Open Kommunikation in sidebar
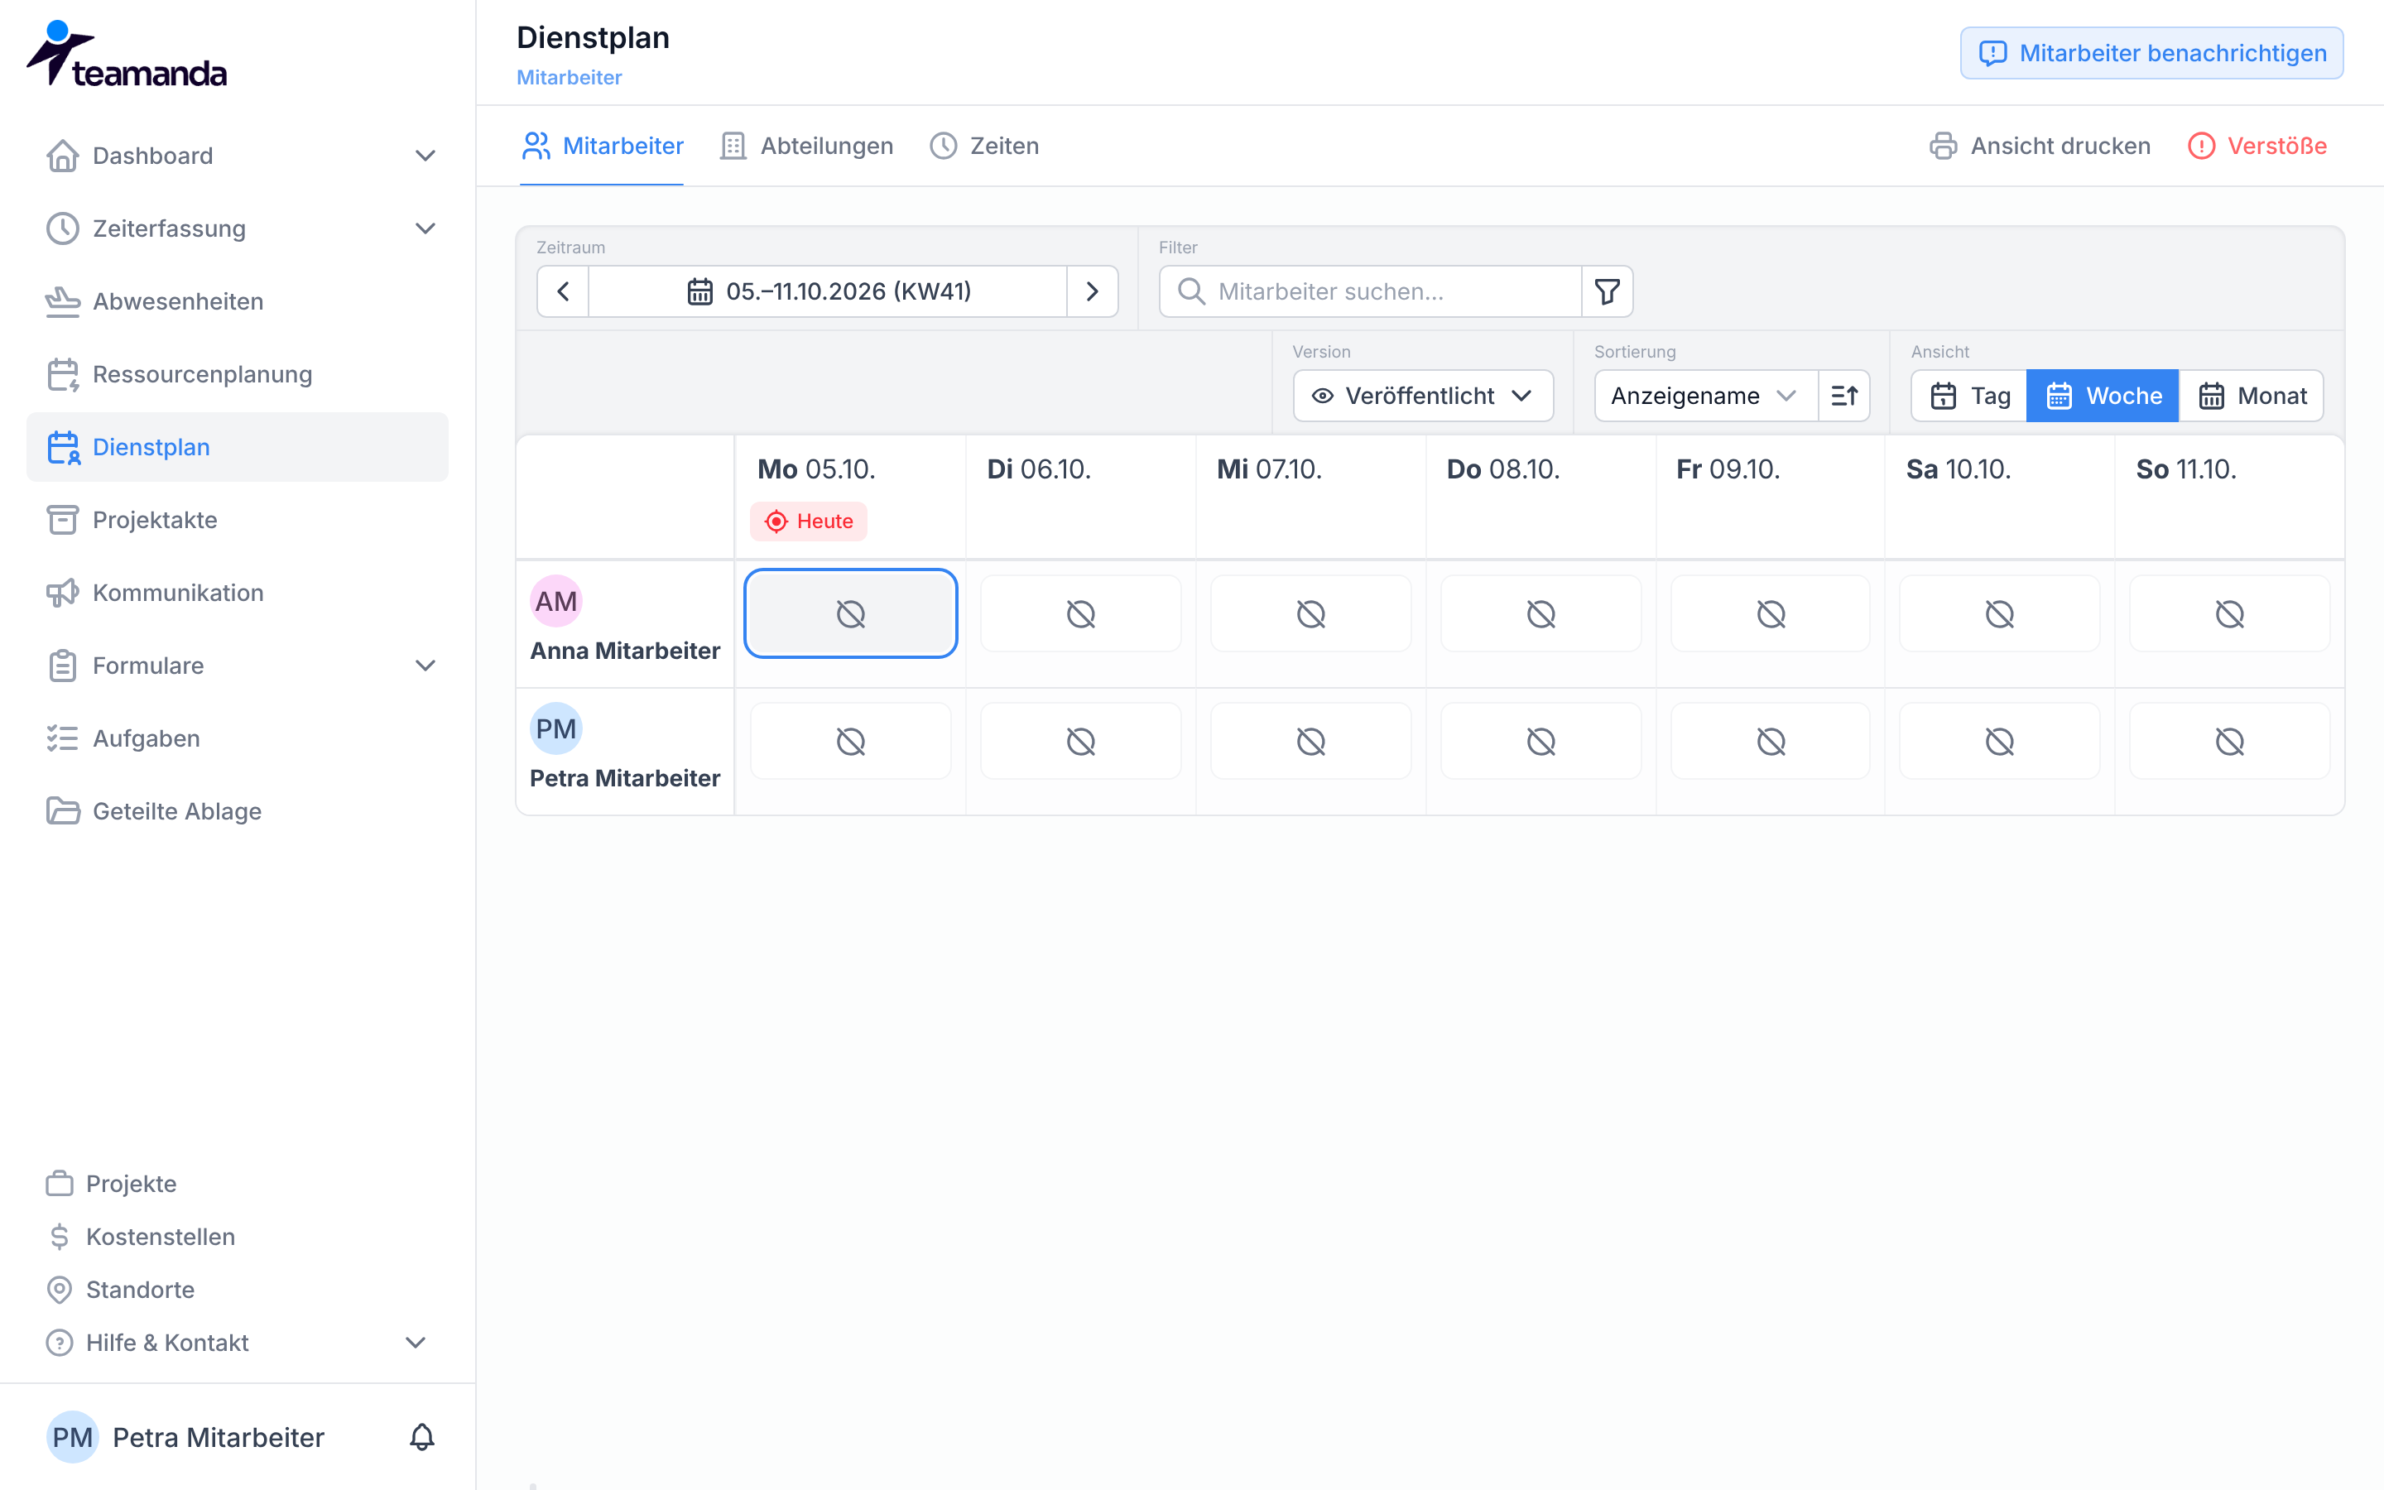The height and width of the screenshot is (1490, 2384). click(237, 592)
